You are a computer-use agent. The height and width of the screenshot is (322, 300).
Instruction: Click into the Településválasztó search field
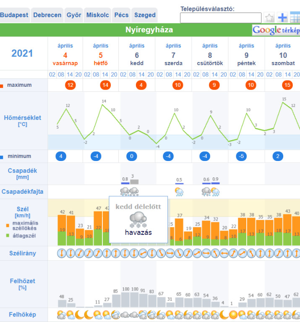pos(220,18)
